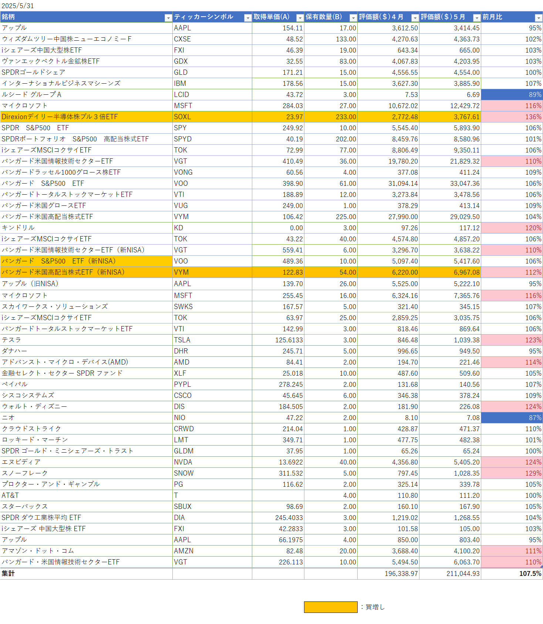
Task: Select バンガード S&P500 ETF(新NISA) cell
Action: coord(86,261)
